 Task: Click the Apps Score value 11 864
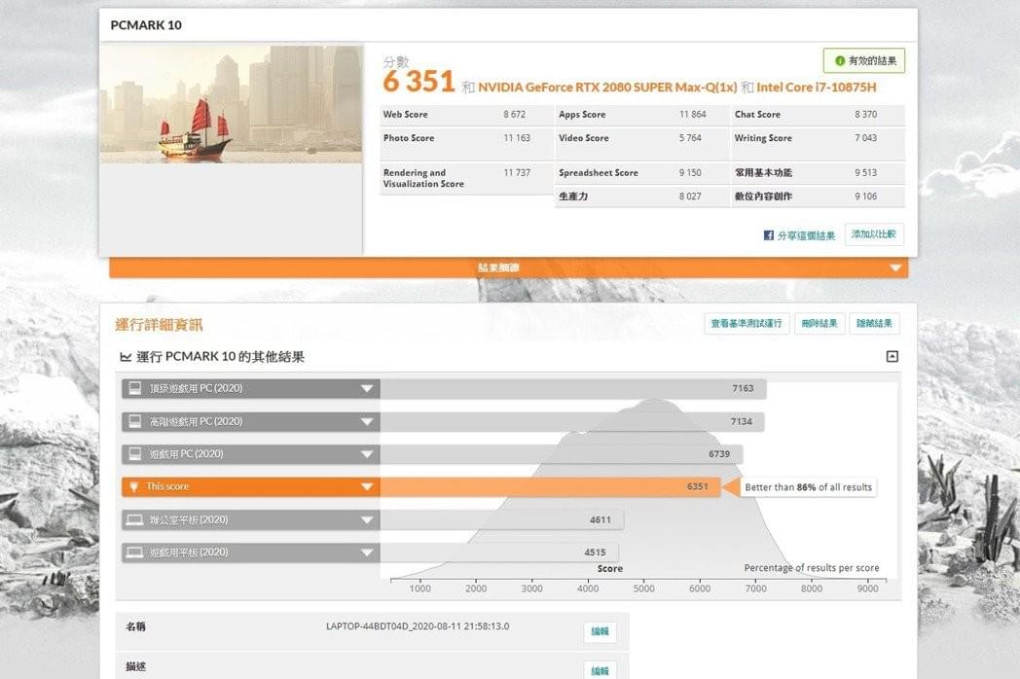pyautogui.click(x=692, y=115)
